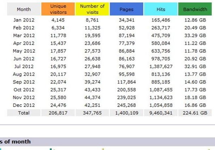The width and height of the screenshot is (215, 150).
Task: Click unique visitors value 20,117
Action: (58, 74)
